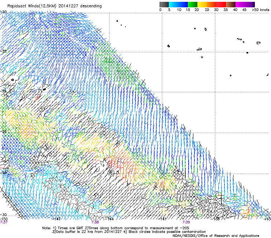Click the 'NOAA/NESDIS/Office of Research and Applications' credit

pyautogui.click(x=216, y=236)
